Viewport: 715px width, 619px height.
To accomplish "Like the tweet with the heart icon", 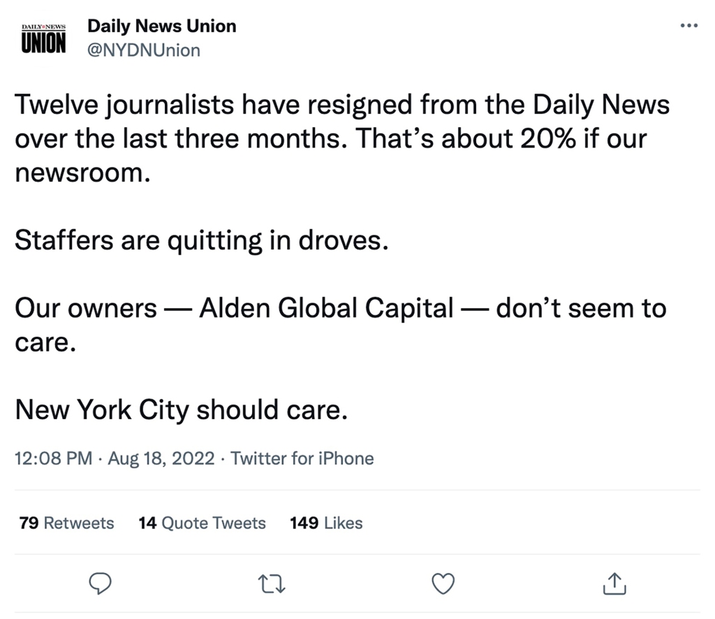I will coord(443,583).
